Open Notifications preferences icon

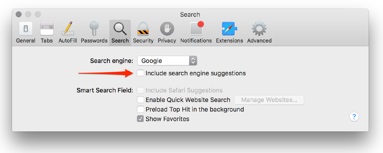tap(196, 29)
